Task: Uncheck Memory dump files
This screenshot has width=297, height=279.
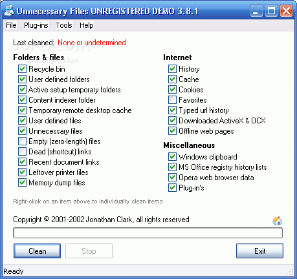Action: pos(22,183)
